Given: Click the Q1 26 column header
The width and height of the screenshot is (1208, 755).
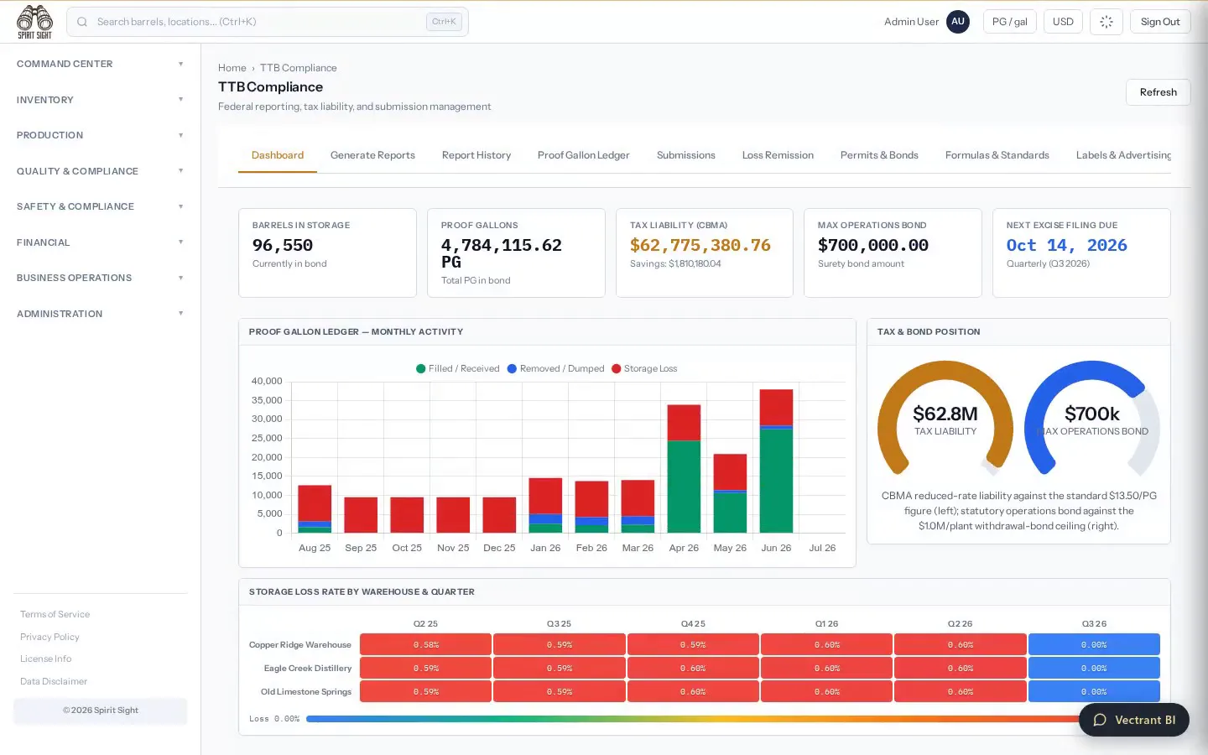Looking at the screenshot, I should [x=826, y=624].
